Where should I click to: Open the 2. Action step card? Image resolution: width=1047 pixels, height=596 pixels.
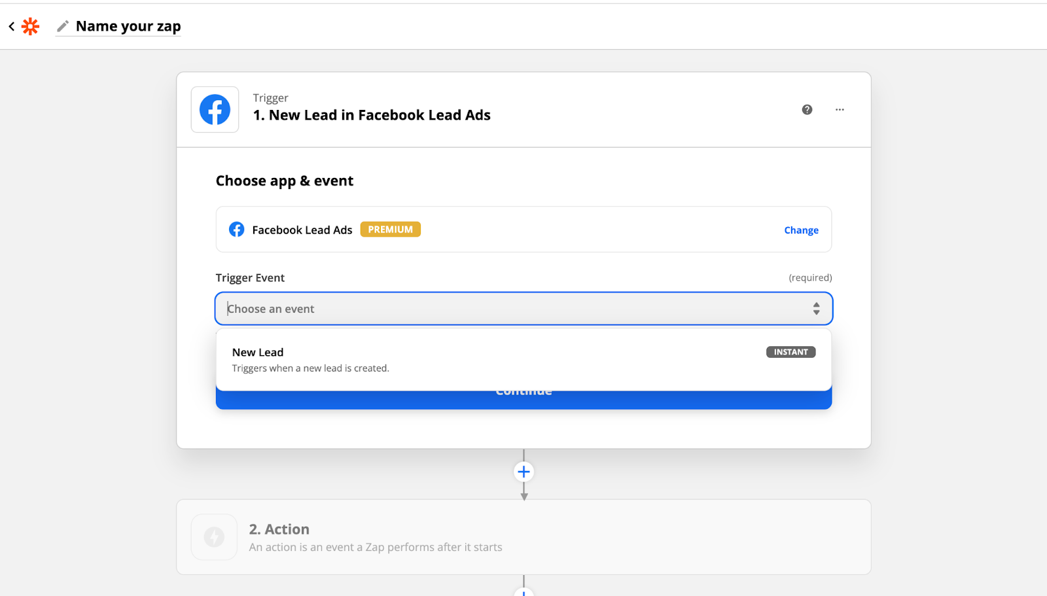point(523,537)
